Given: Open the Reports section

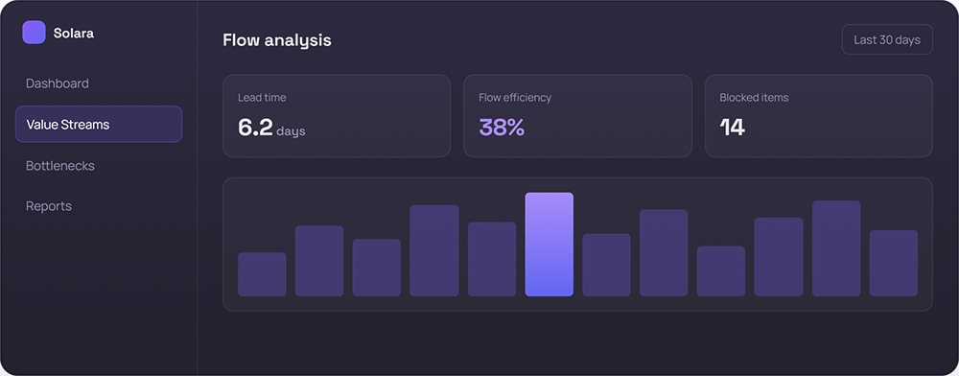Looking at the screenshot, I should click(48, 206).
